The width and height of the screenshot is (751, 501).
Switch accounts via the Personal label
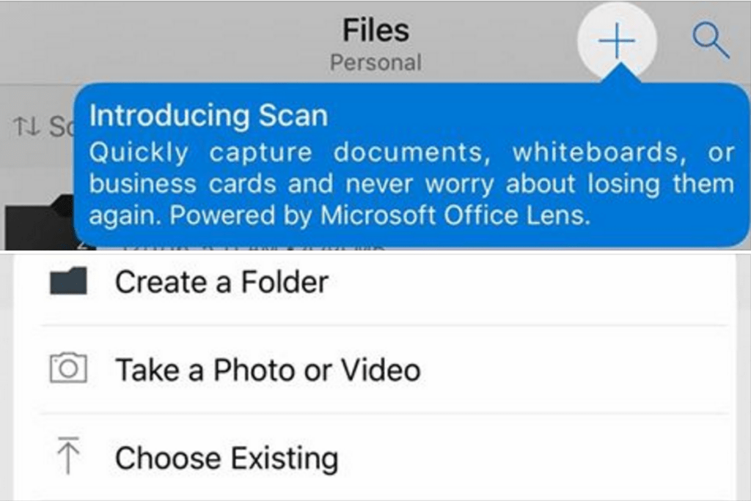point(376,62)
